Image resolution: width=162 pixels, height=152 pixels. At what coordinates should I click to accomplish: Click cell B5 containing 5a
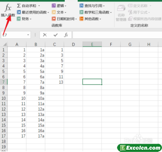tap(36, 71)
